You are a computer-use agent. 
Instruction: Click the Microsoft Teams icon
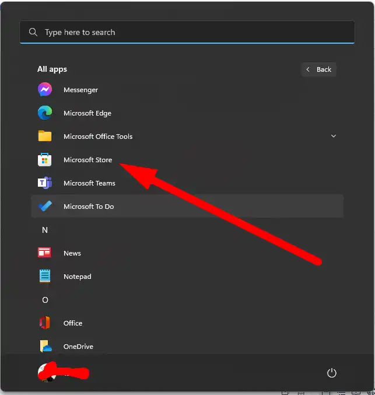45,183
